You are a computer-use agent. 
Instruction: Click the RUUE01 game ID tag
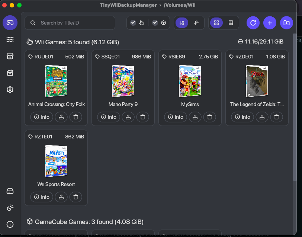coord(41,57)
